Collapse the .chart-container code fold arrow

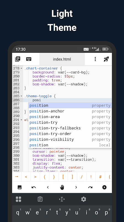(x=21, y=68)
